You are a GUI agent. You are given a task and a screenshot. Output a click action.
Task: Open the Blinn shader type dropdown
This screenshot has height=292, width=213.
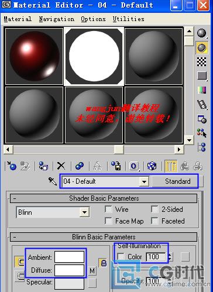click(85, 212)
